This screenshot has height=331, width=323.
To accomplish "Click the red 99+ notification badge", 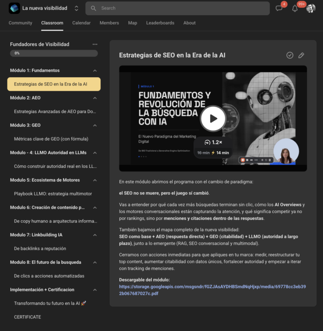I will [x=301, y=4].
